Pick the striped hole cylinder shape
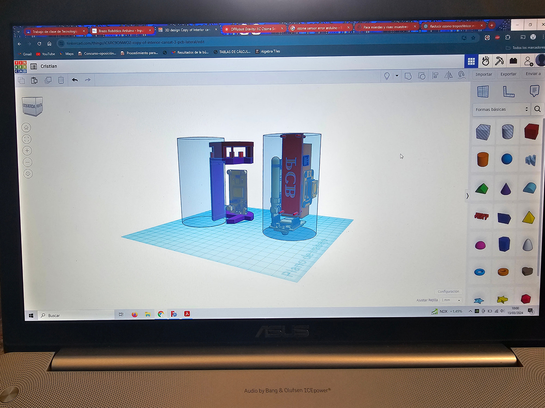Screen dimensions: 545x408 pos(507,131)
